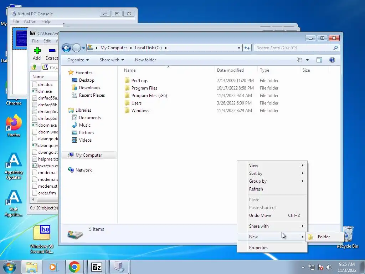Screen dimensions: 365x274
Task: Expand arrow after Local Disk (C:) breadcrumb
Action: [x=166, y=48]
